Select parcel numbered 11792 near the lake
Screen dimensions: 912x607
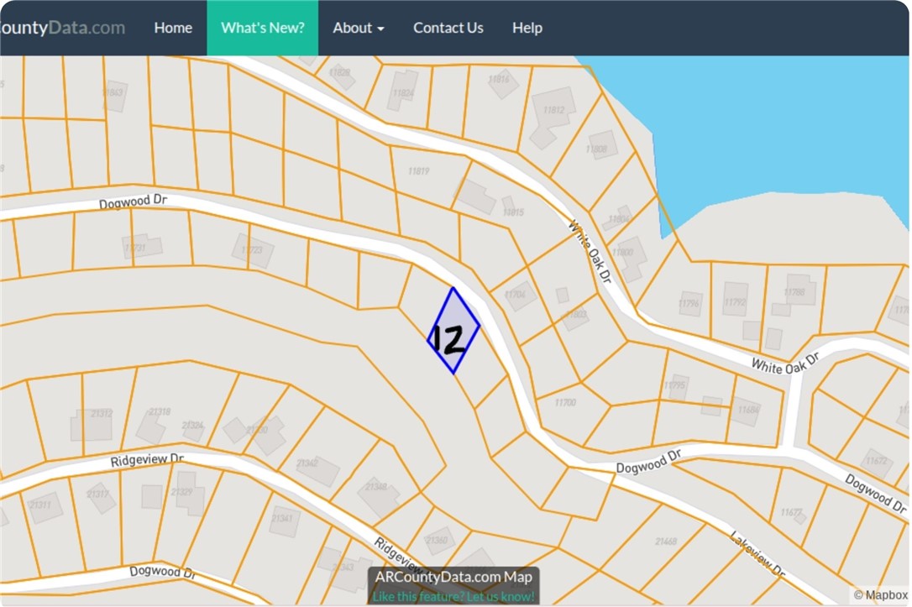click(735, 300)
